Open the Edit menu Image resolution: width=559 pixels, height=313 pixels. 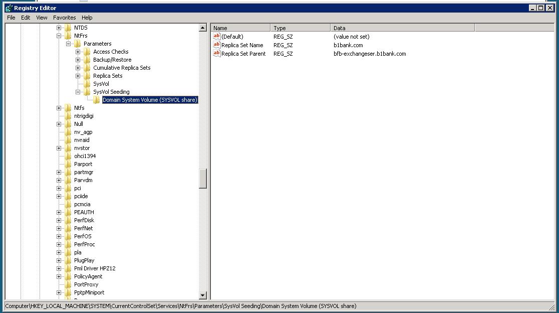click(25, 17)
